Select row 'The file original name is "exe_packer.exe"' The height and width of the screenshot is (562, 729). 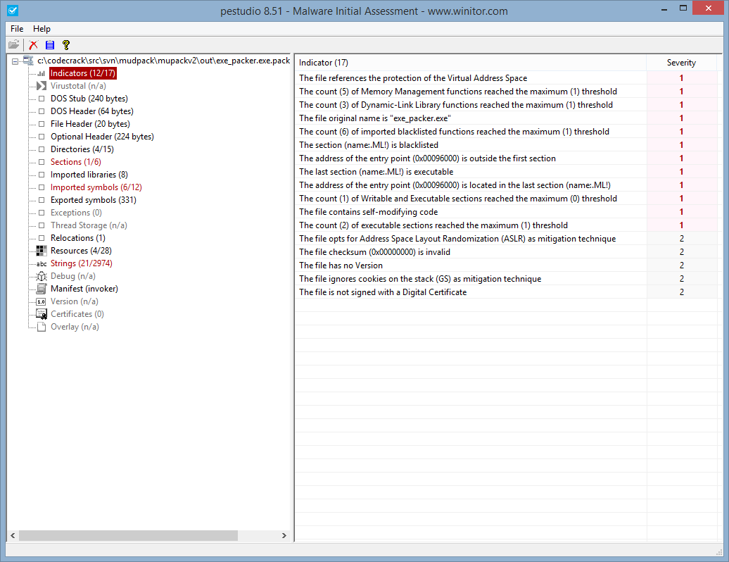pyautogui.click(x=506, y=118)
